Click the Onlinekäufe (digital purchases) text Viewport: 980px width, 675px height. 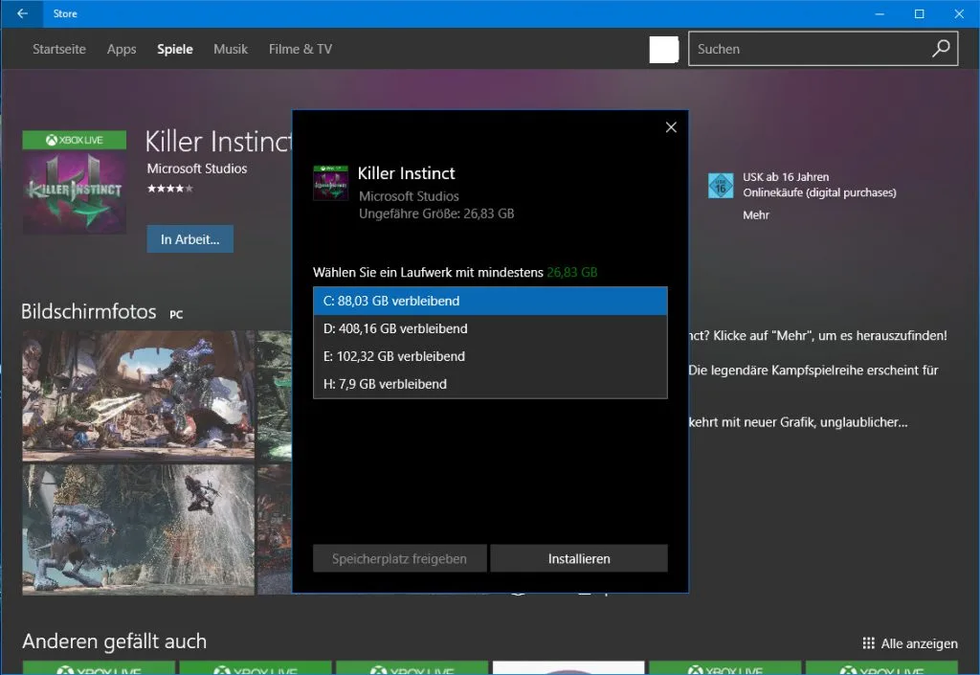click(x=819, y=192)
